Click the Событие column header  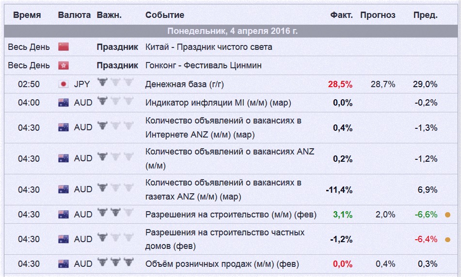click(165, 15)
